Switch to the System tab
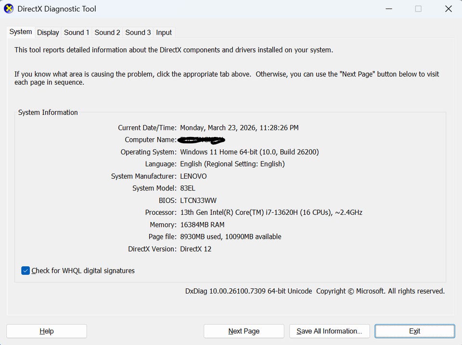The image size is (462, 345). click(21, 32)
